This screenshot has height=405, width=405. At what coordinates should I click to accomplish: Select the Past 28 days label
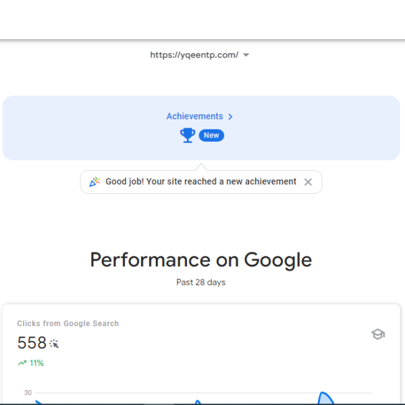coord(200,282)
